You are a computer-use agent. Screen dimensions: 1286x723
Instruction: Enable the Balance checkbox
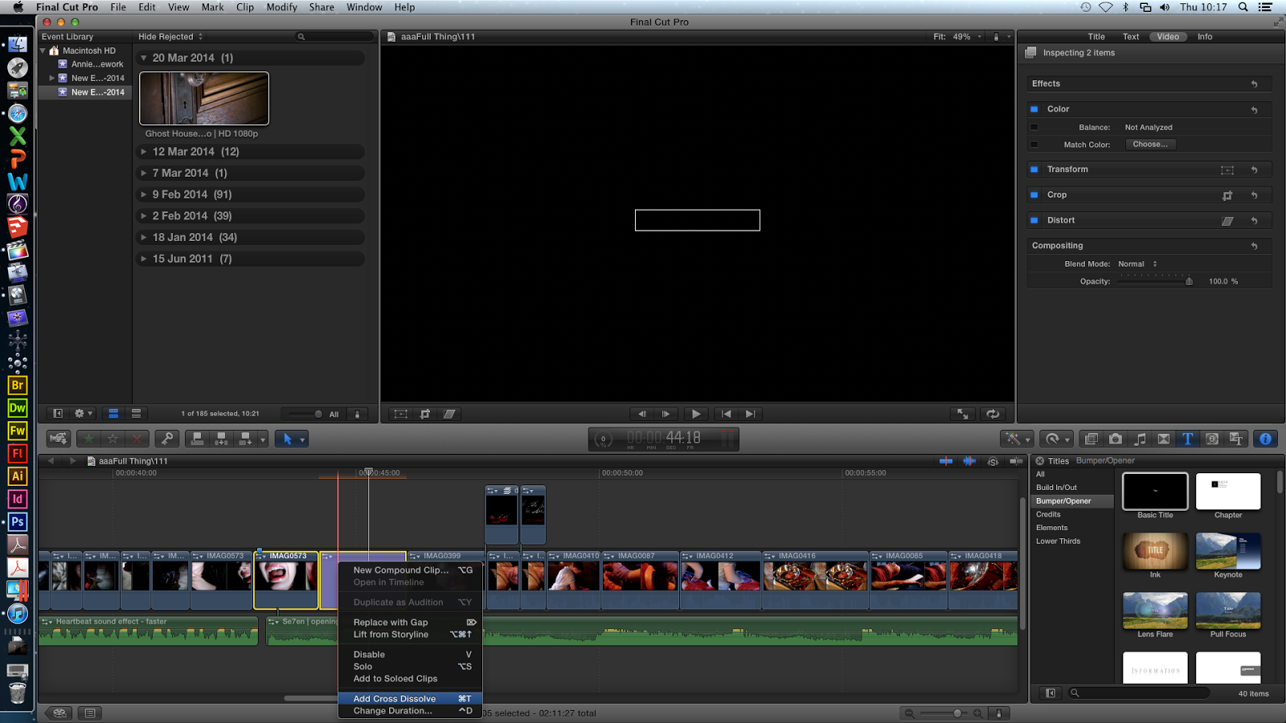1034,127
